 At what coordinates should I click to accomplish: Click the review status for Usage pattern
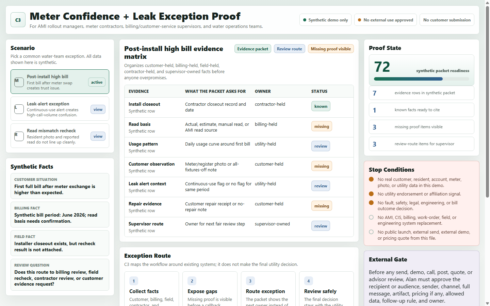coord(321,146)
